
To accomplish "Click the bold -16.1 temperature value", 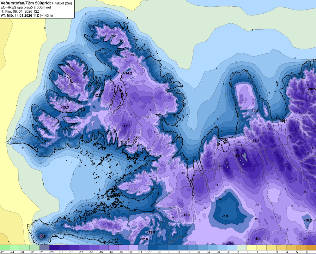I will 257,239.
